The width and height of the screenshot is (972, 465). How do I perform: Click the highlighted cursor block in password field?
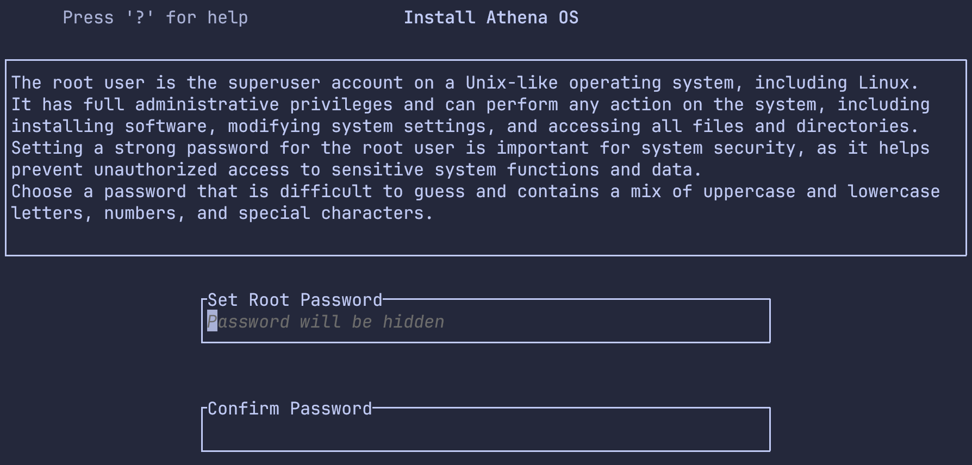point(212,322)
